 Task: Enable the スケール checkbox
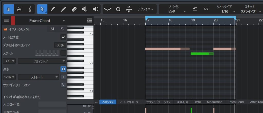click(x=63, y=53)
